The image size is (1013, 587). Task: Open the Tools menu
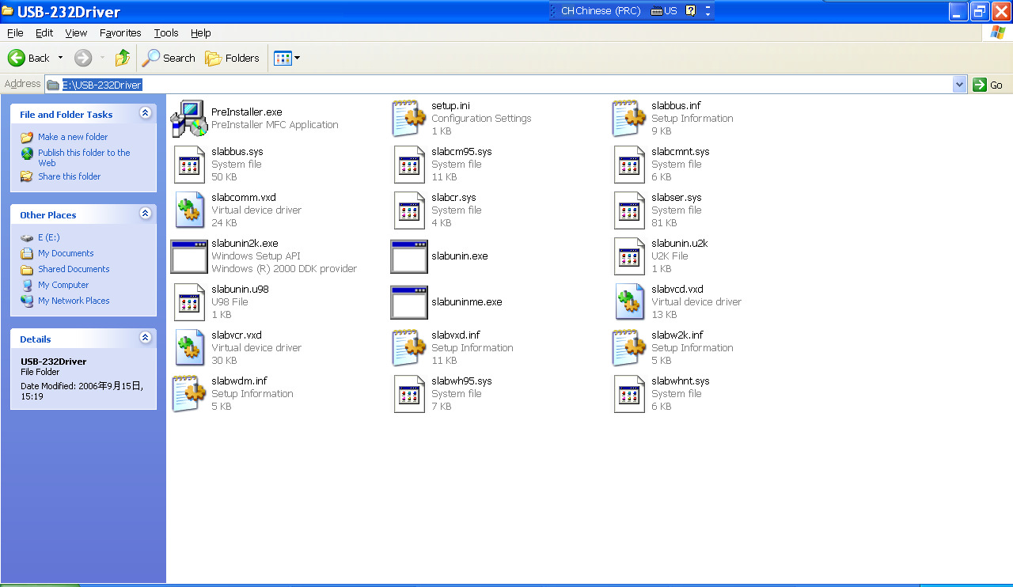pyautogui.click(x=166, y=32)
